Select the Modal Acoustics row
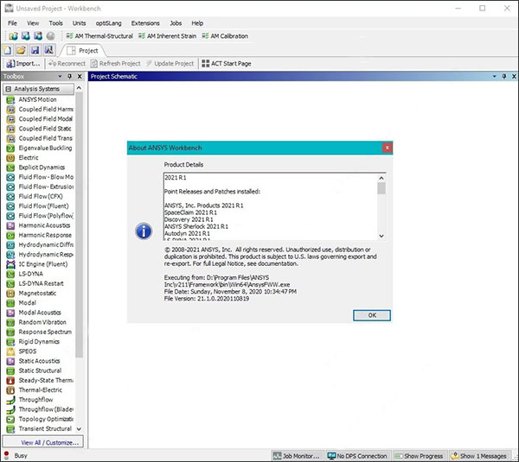Image resolution: width=519 pixels, height=462 pixels. pos(40,313)
